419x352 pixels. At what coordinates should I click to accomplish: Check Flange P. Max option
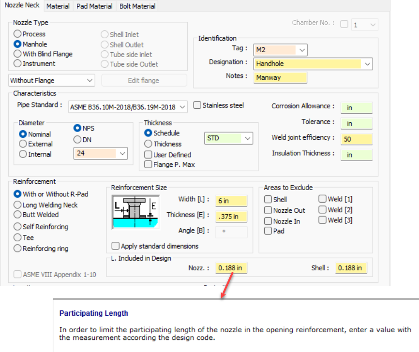point(170,164)
